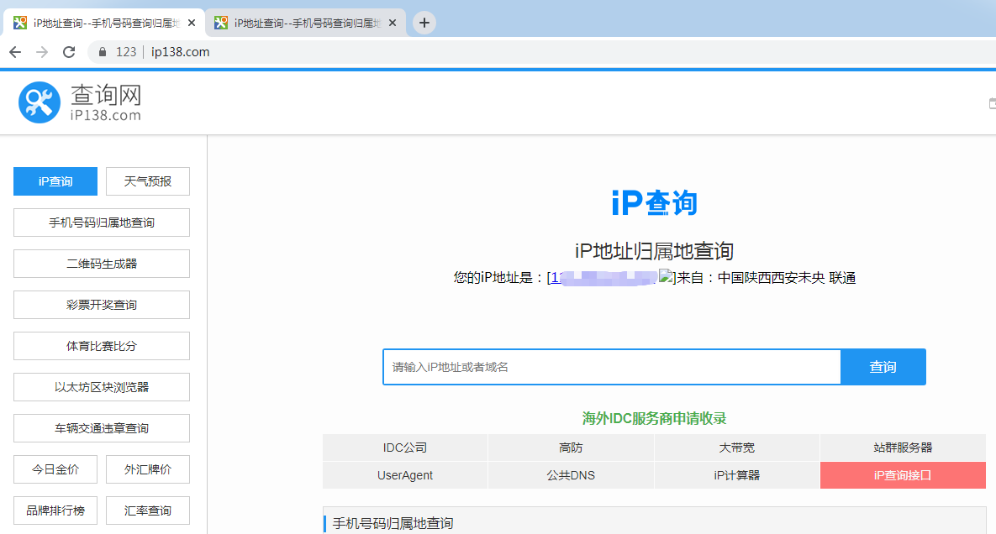
Task: Click the blue 查询 search button
Action: (x=883, y=367)
